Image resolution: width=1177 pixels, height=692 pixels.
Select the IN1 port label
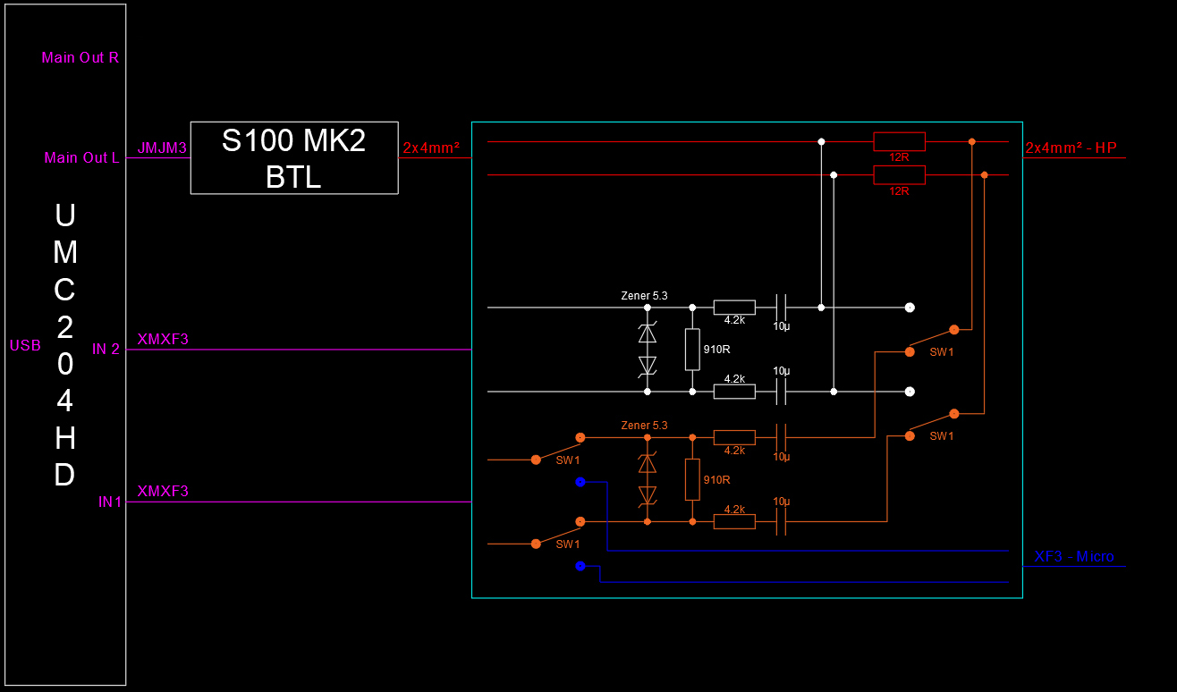(109, 502)
